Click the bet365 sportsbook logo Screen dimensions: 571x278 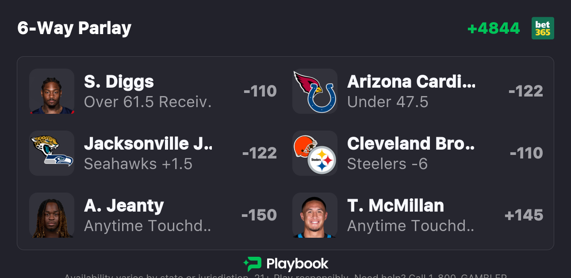point(543,28)
